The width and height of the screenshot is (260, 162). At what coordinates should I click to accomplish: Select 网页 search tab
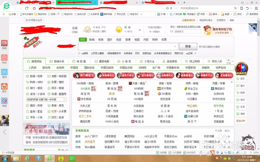coord(83,40)
